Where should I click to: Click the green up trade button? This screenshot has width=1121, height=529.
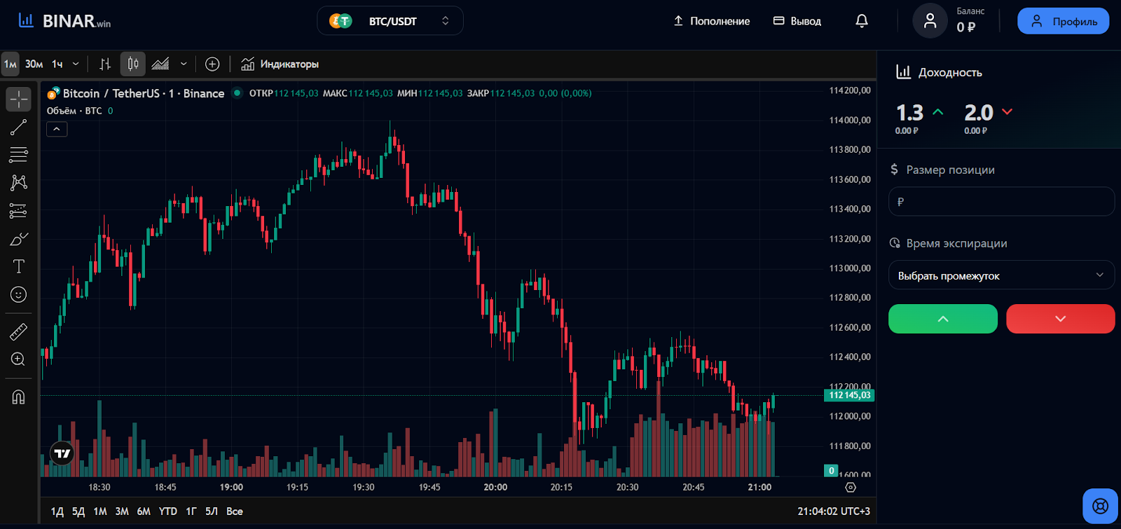click(942, 319)
